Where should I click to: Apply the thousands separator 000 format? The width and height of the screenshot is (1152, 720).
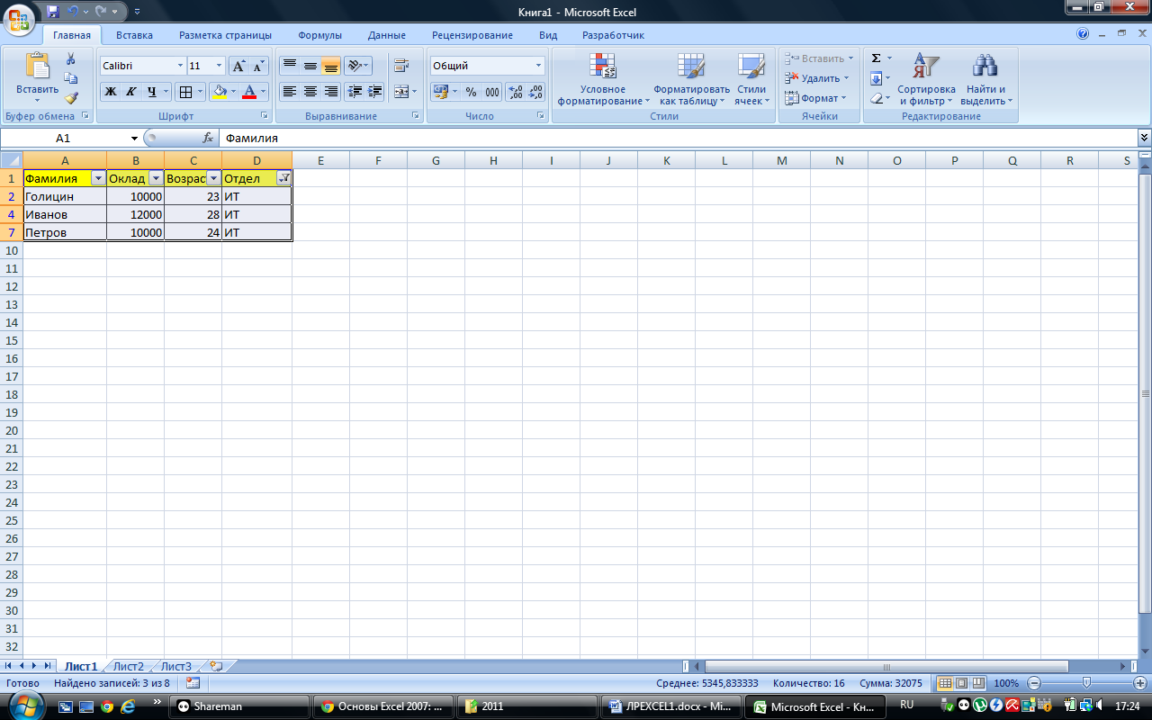pyautogui.click(x=492, y=92)
